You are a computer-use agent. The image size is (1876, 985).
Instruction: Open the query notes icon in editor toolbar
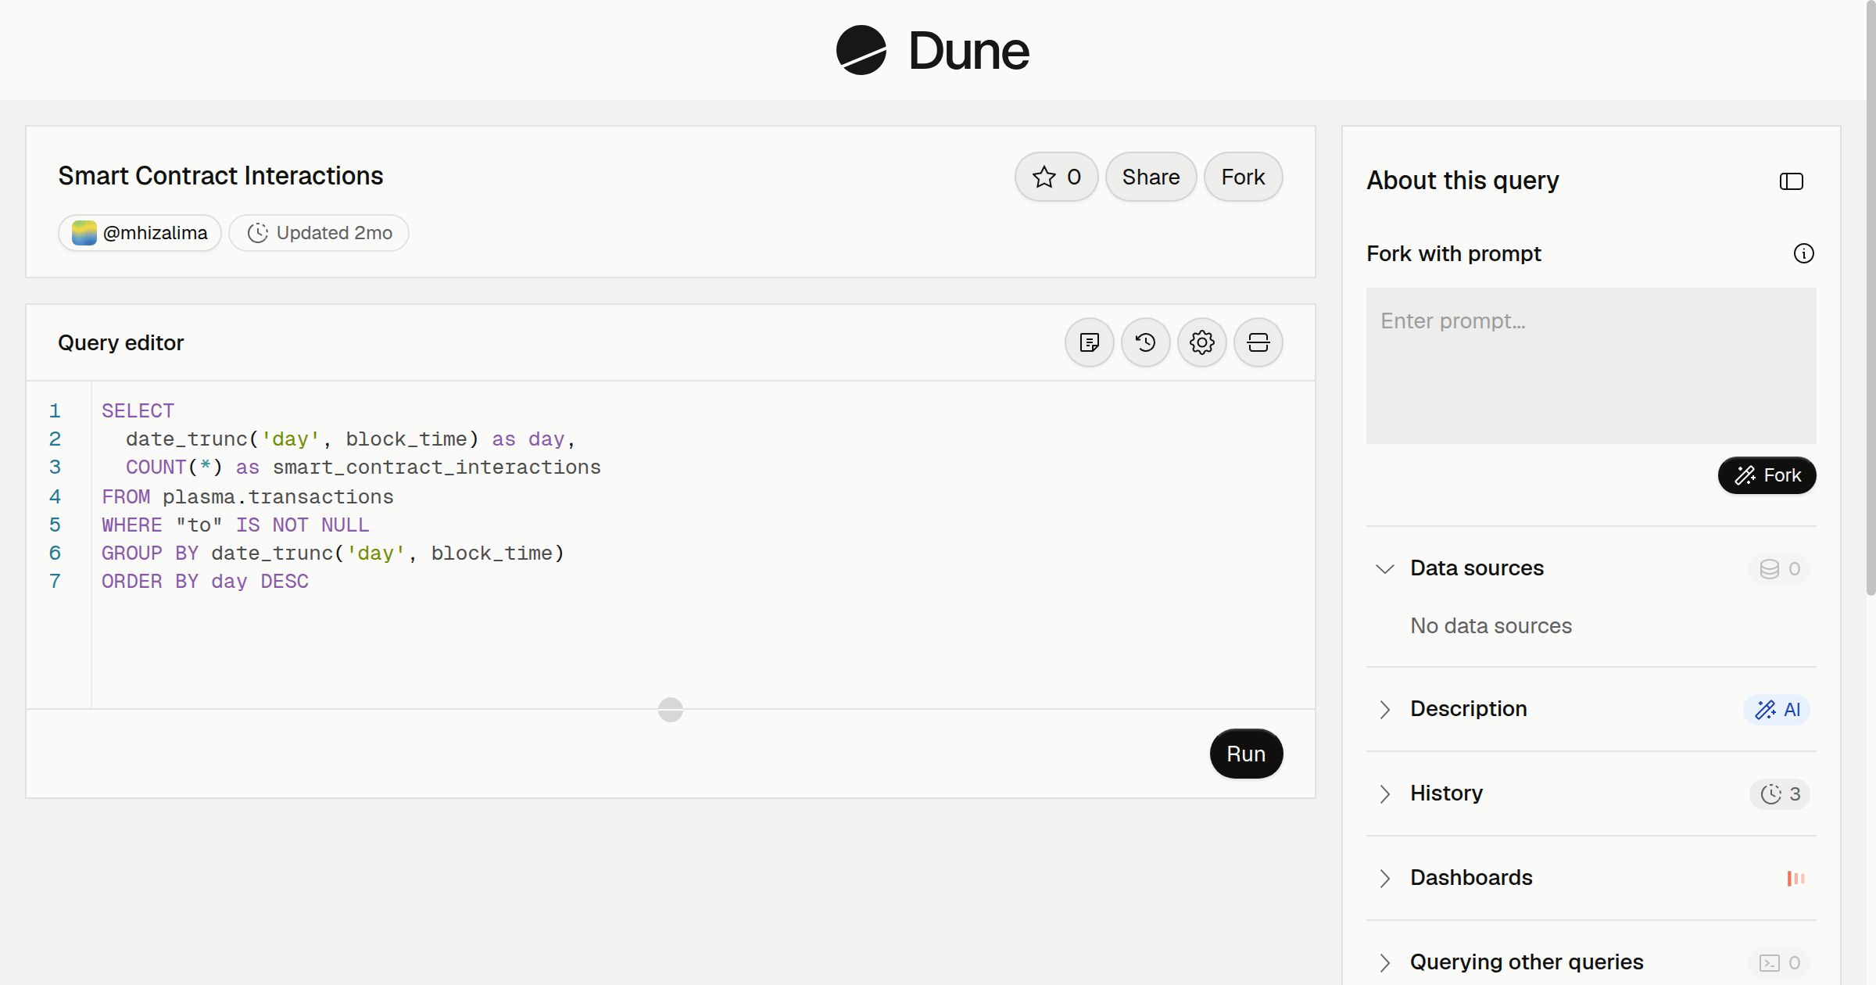tap(1089, 342)
